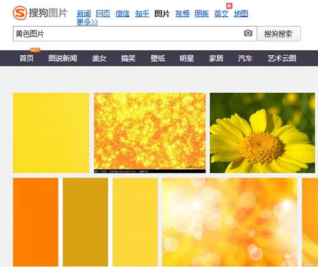Focus the search box containing 黄色图片
Image resolution: width=318 pixels, height=267 pixels.
coord(135,34)
